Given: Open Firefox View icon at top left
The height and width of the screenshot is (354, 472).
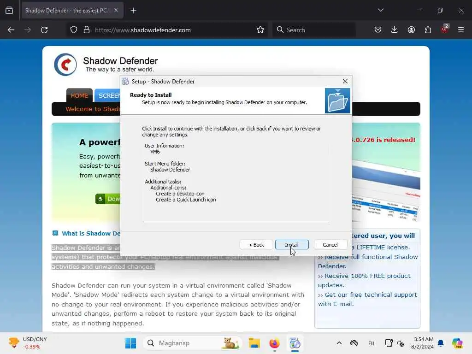Looking at the screenshot, I should 9,10.
